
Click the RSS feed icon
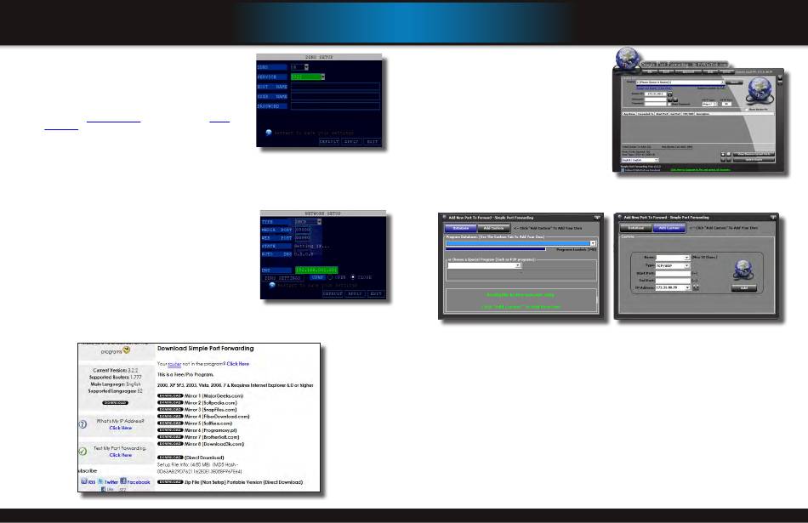click(84, 481)
